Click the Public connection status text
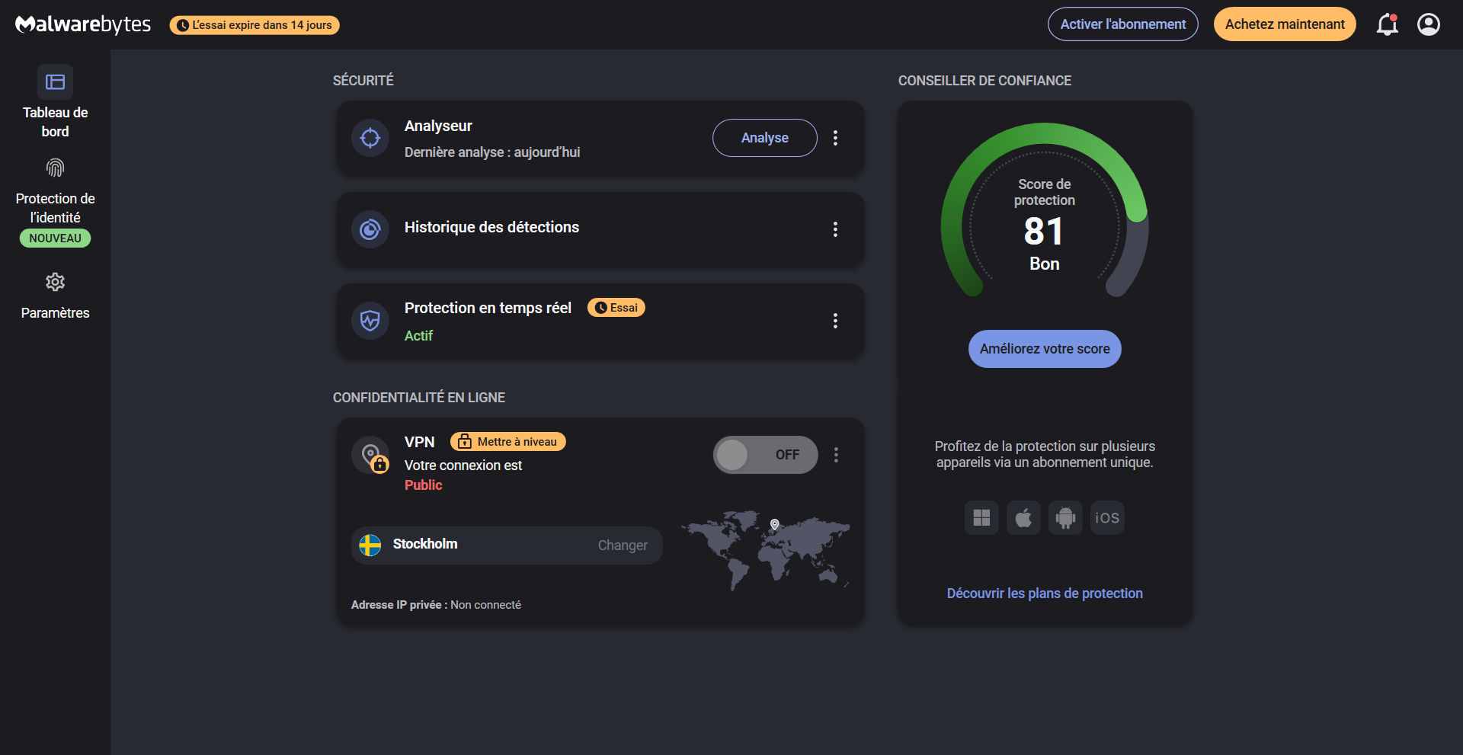 pyautogui.click(x=423, y=485)
